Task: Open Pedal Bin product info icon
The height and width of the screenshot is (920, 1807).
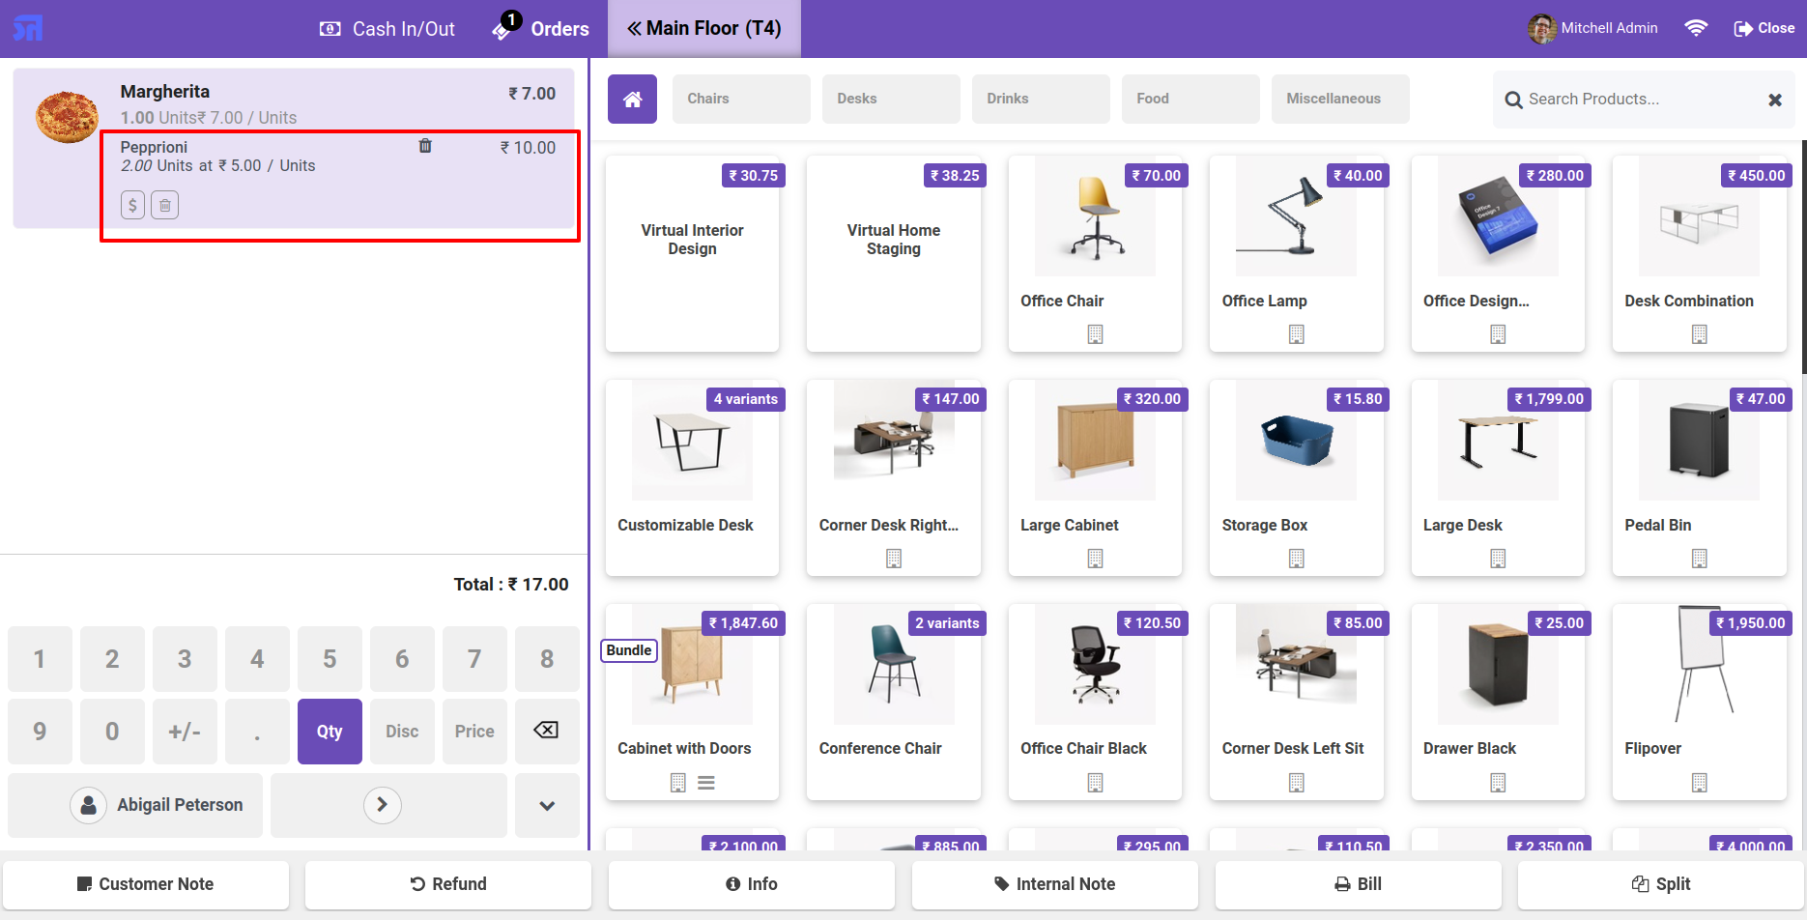Action: click(1700, 559)
